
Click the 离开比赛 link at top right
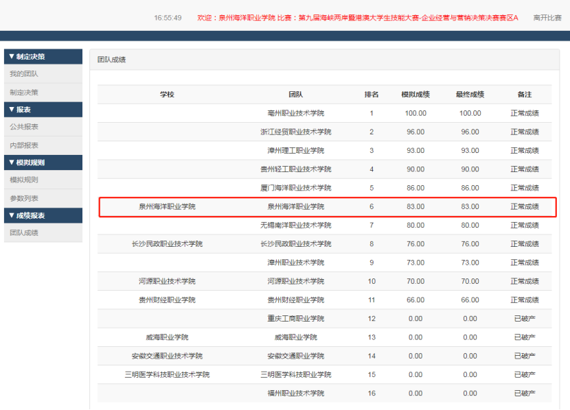547,17
